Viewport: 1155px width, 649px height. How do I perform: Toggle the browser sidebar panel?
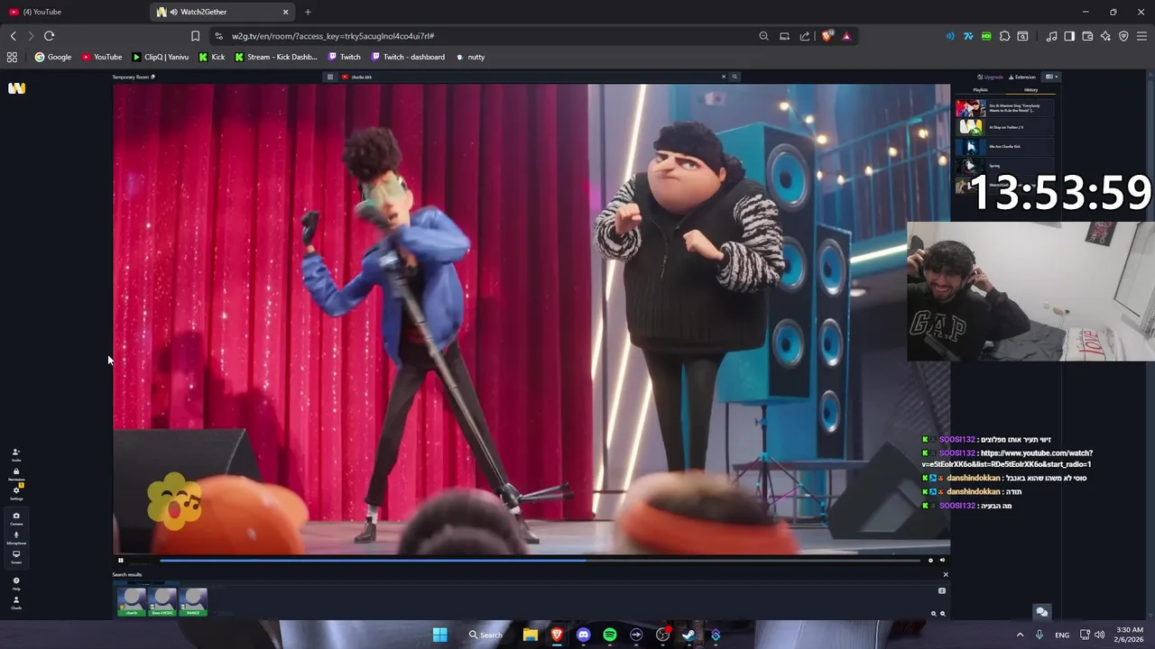pyautogui.click(x=1069, y=36)
